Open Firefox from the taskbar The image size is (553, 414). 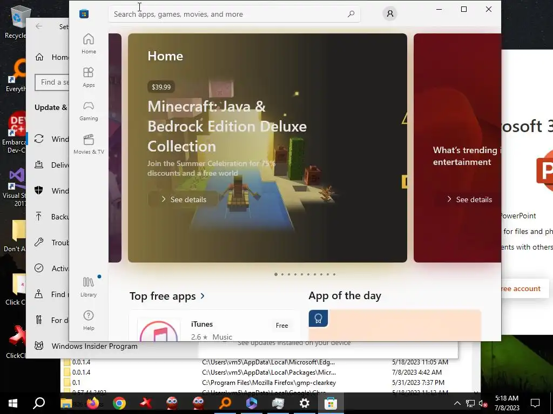click(93, 403)
